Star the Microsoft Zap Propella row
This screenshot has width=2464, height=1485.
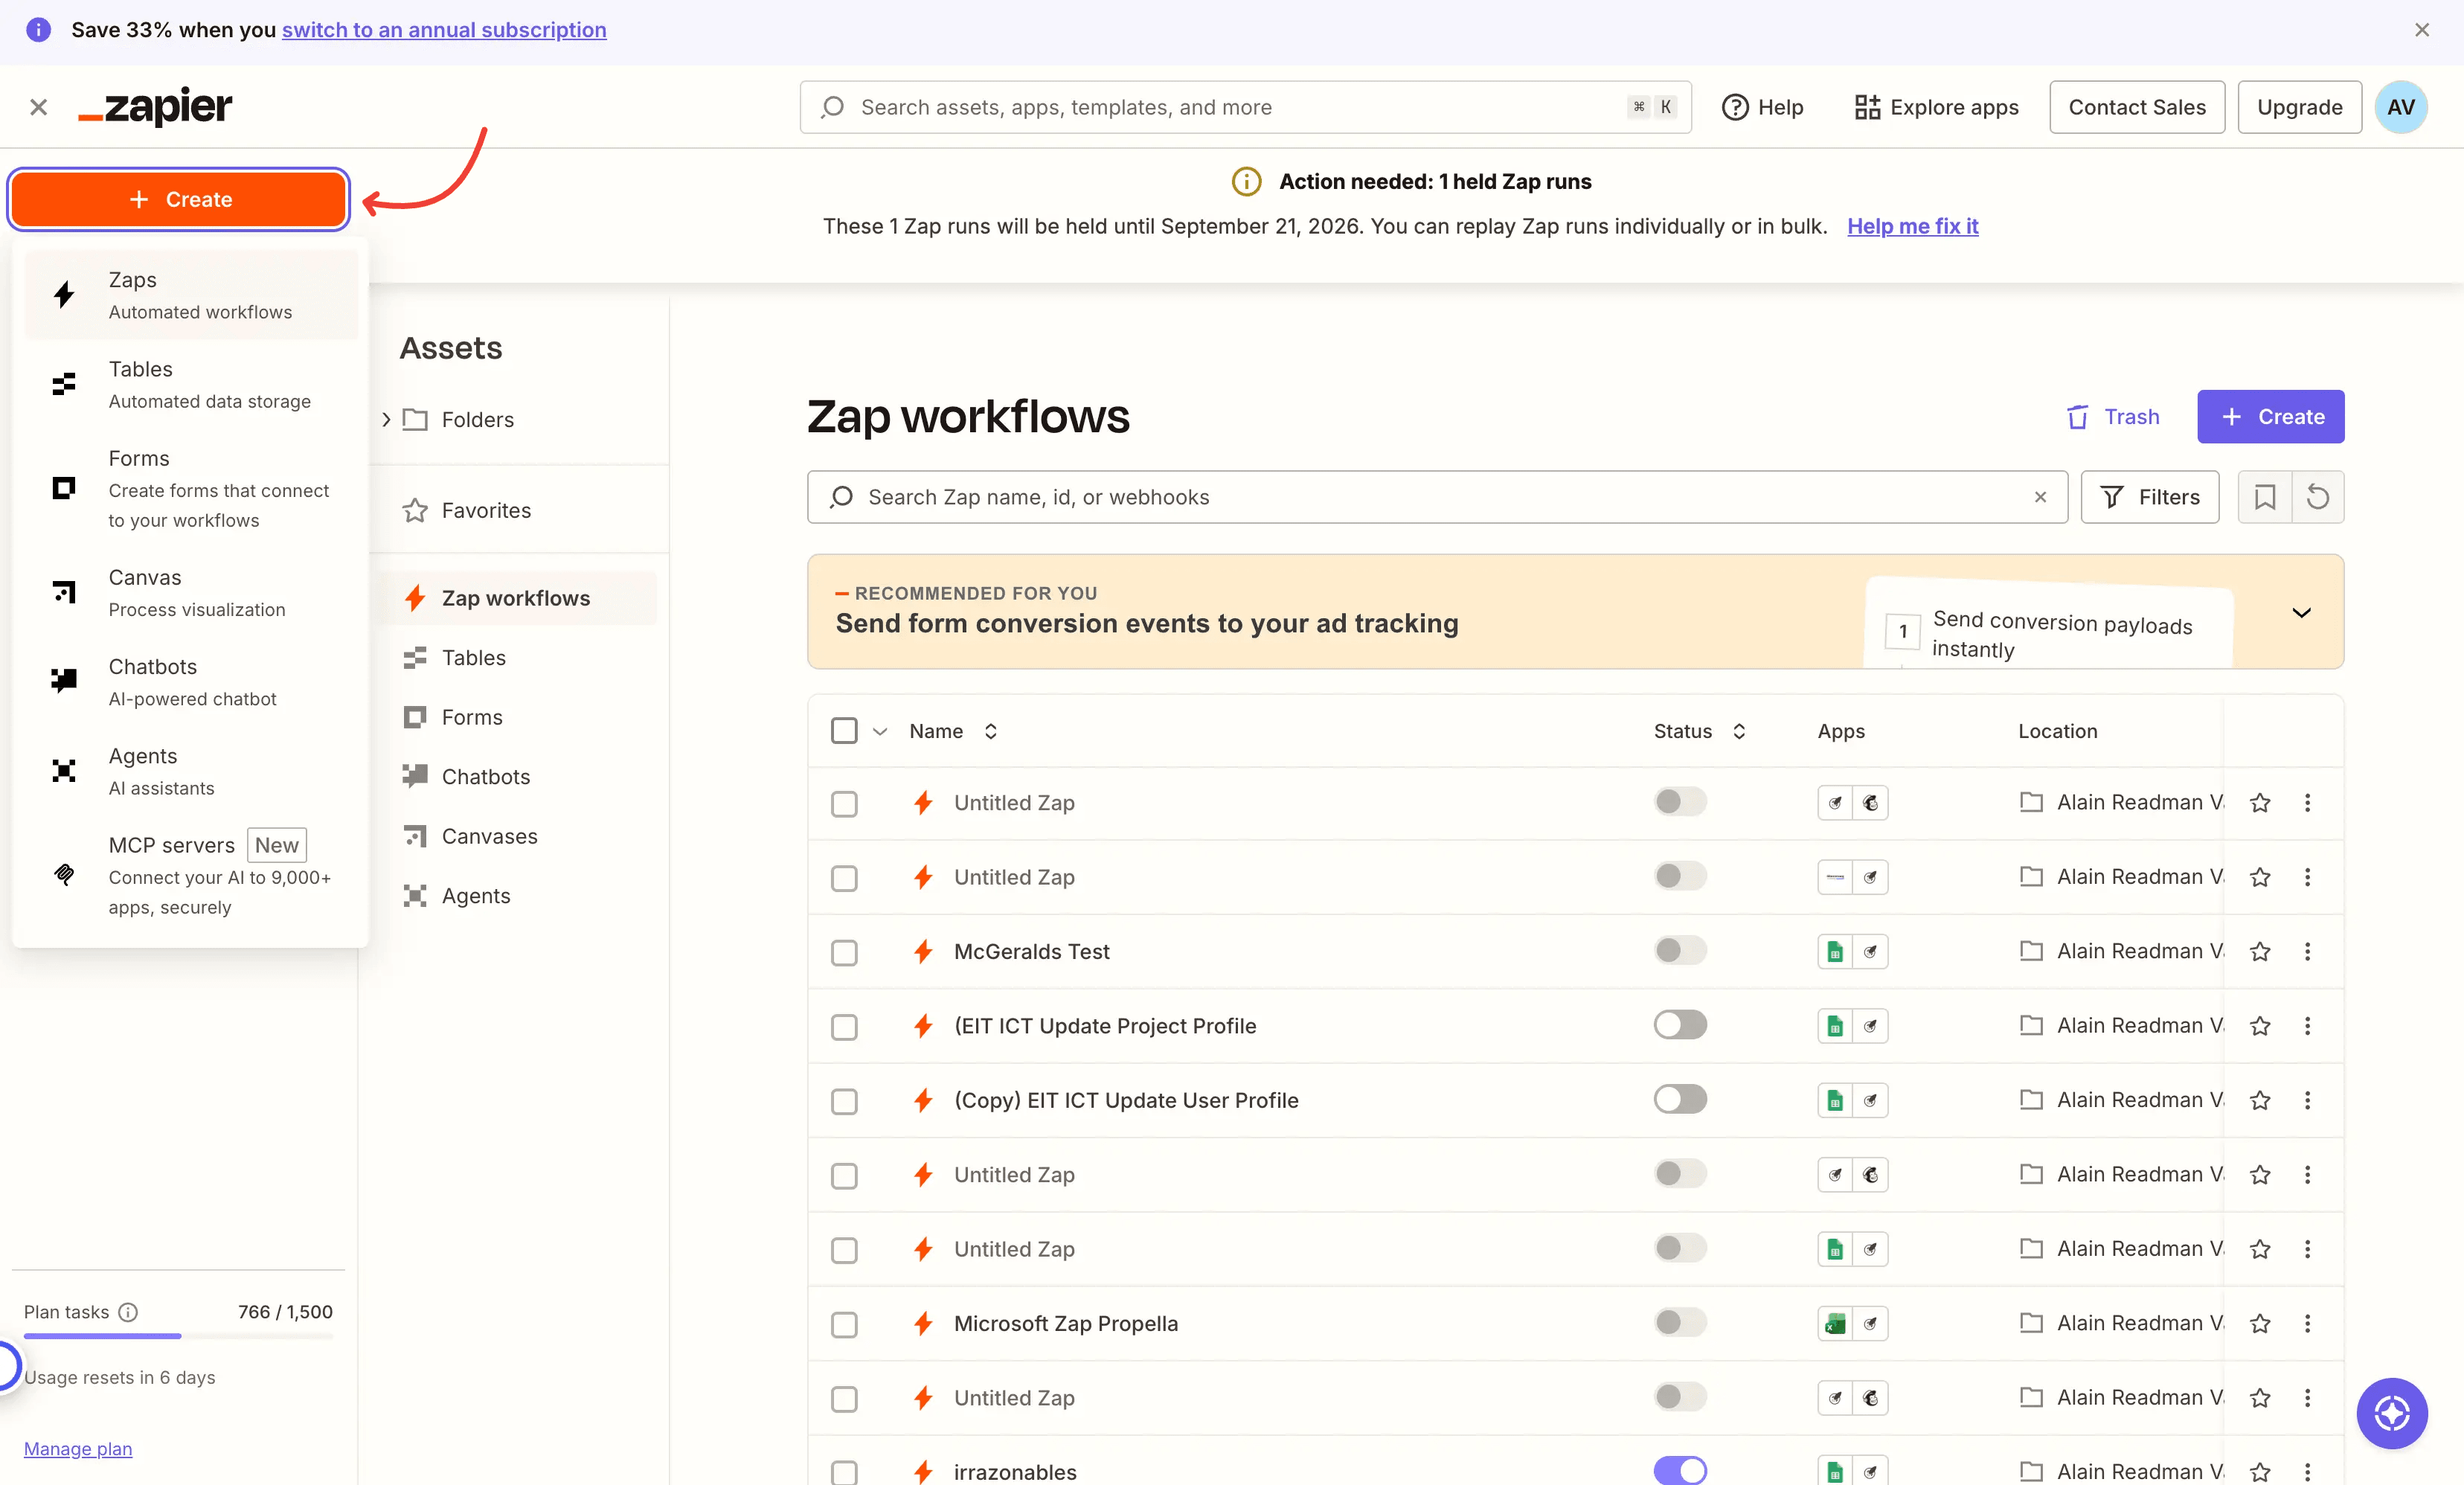(x=2260, y=1324)
